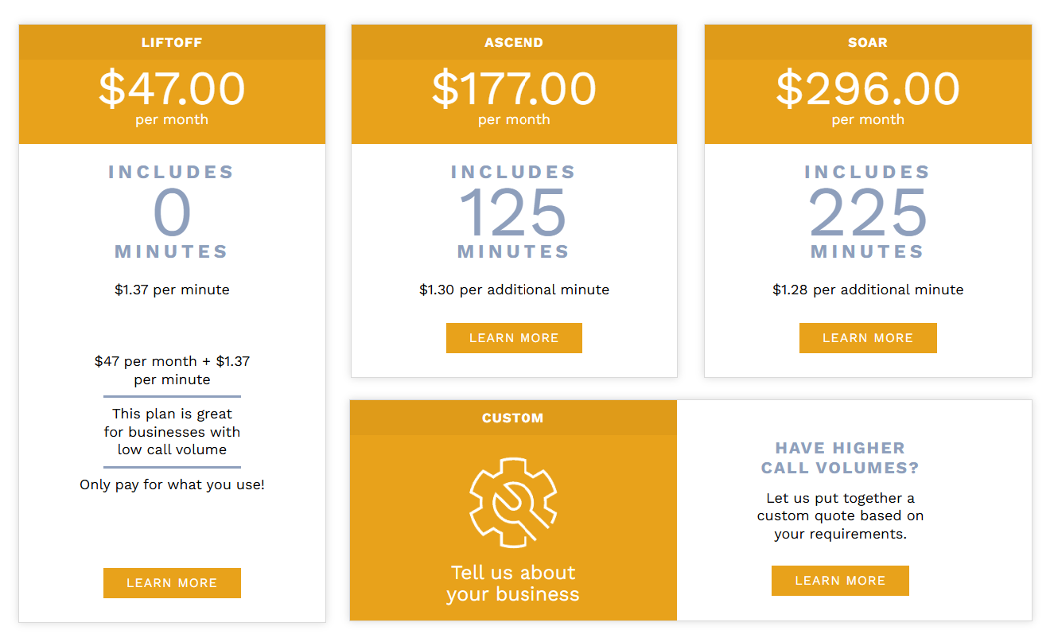Select the CUSTOM plan header

coord(513,418)
